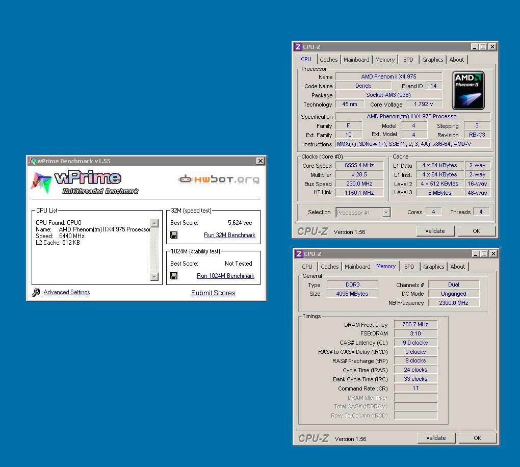The image size is (520, 467).
Task: Click the Command Rate 1T value
Action: pos(415,388)
